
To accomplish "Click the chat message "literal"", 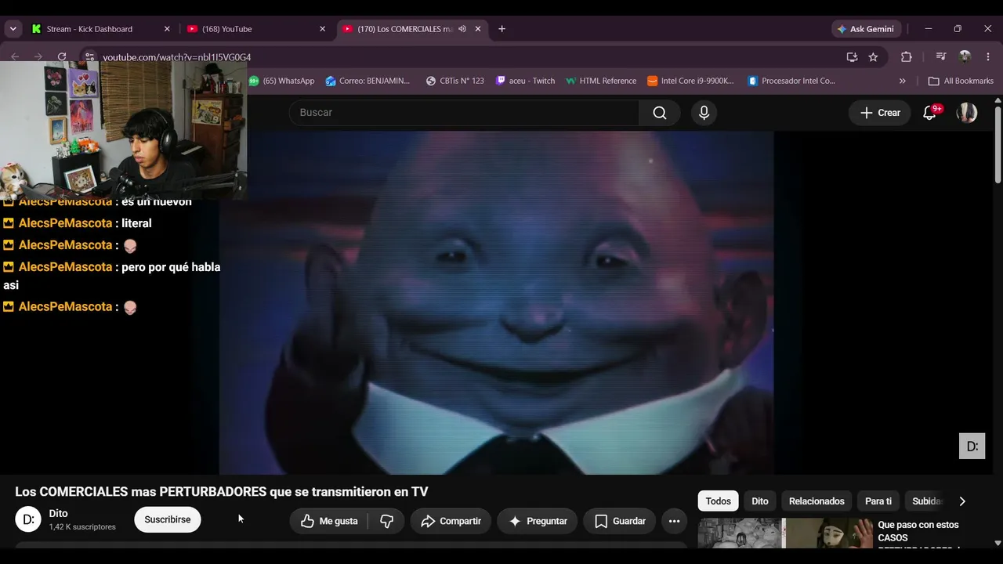I will [137, 223].
